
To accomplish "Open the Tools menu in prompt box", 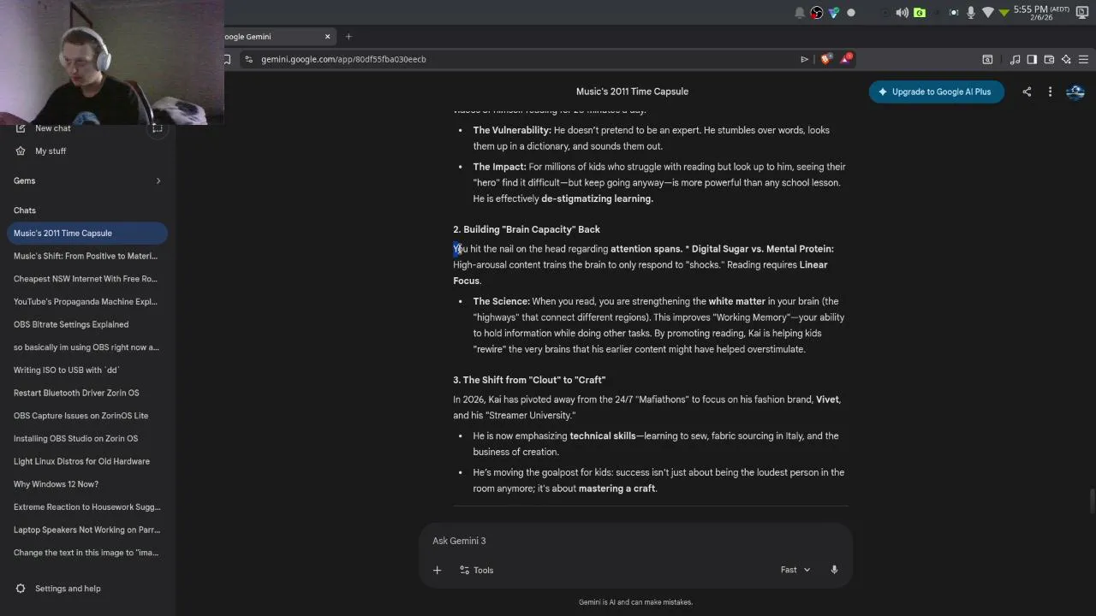I will coord(476,570).
